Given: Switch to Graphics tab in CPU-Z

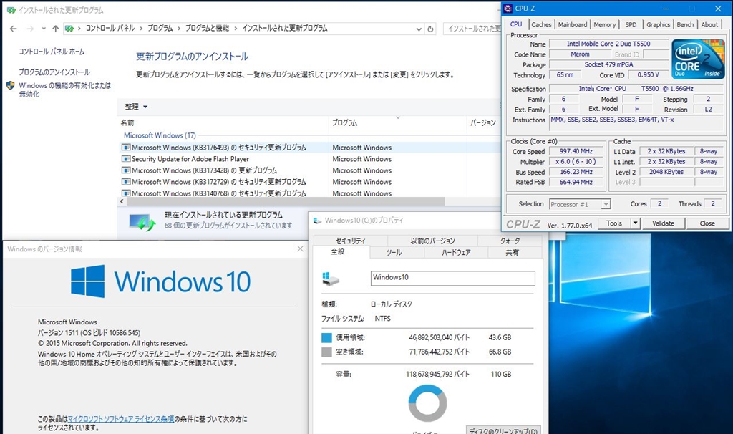Looking at the screenshot, I should click(659, 25).
